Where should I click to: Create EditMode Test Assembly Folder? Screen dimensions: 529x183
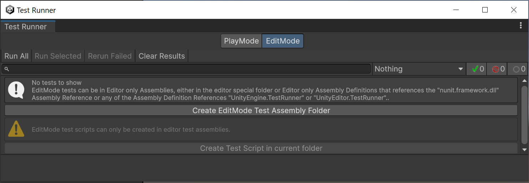pyautogui.click(x=261, y=110)
